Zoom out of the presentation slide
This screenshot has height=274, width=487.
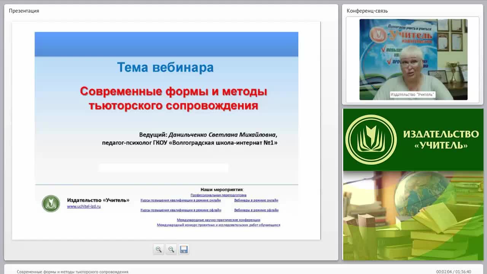pyautogui.click(x=171, y=249)
